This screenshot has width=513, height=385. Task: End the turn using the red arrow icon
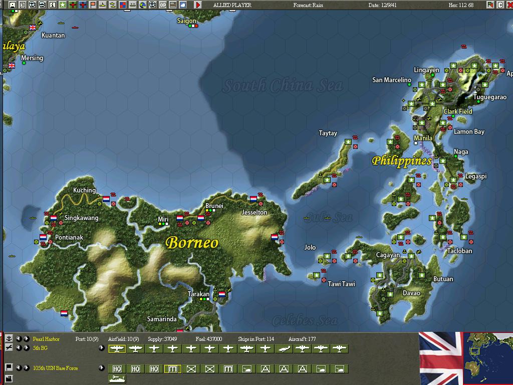pos(198,5)
